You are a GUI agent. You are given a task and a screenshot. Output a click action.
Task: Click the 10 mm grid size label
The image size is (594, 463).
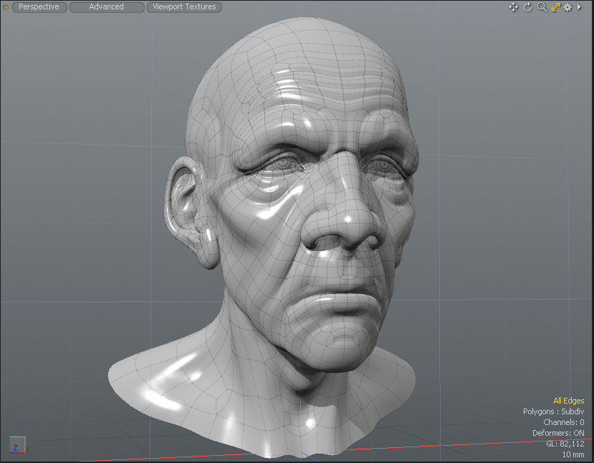(x=573, y=454)
